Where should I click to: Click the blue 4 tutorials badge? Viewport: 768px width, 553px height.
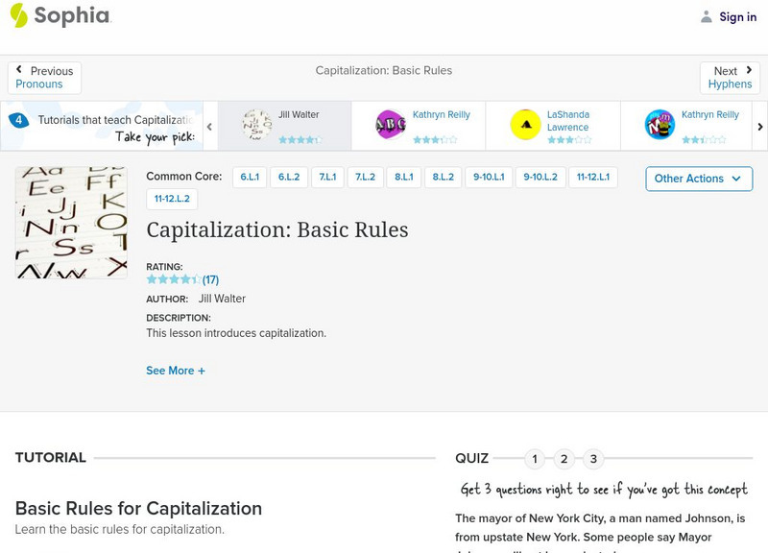click(18, 120)
